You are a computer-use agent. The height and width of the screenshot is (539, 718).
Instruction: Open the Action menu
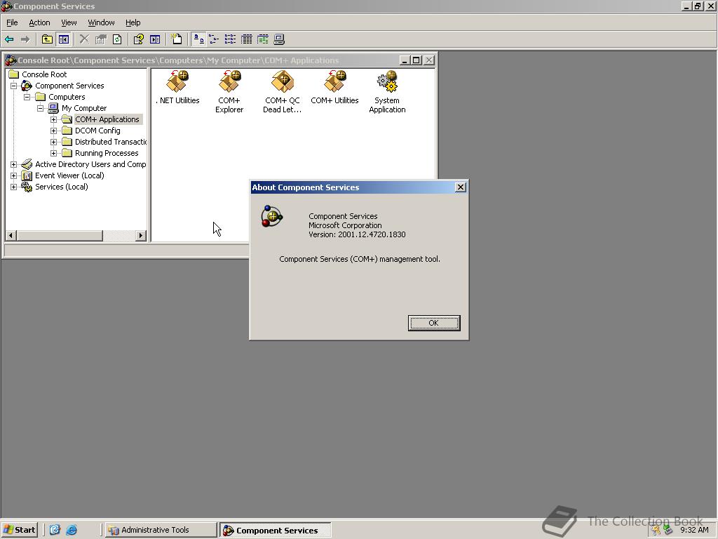(x=39, y=22)
